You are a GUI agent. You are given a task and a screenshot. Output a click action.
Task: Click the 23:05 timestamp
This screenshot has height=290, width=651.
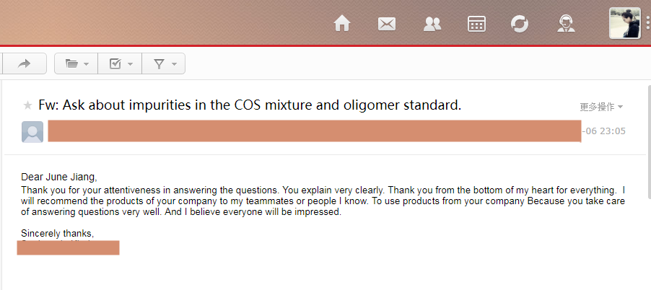pos(608,131)
